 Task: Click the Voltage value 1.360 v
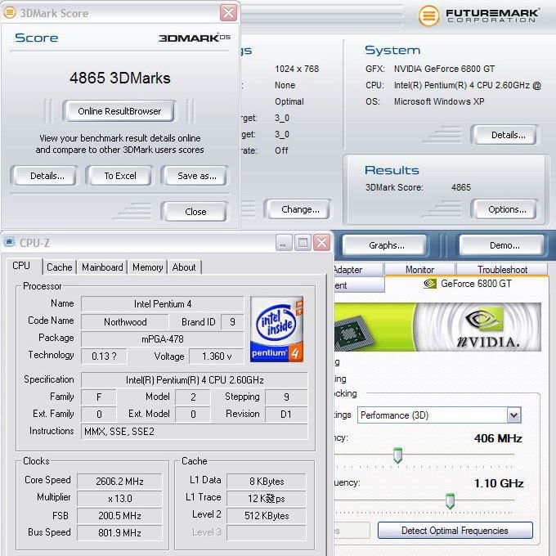coord(217,356)
